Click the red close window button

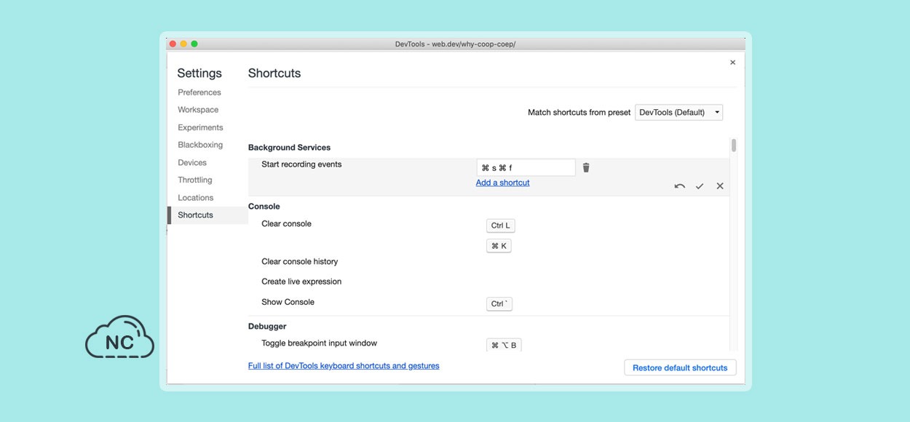coord(173,44)
